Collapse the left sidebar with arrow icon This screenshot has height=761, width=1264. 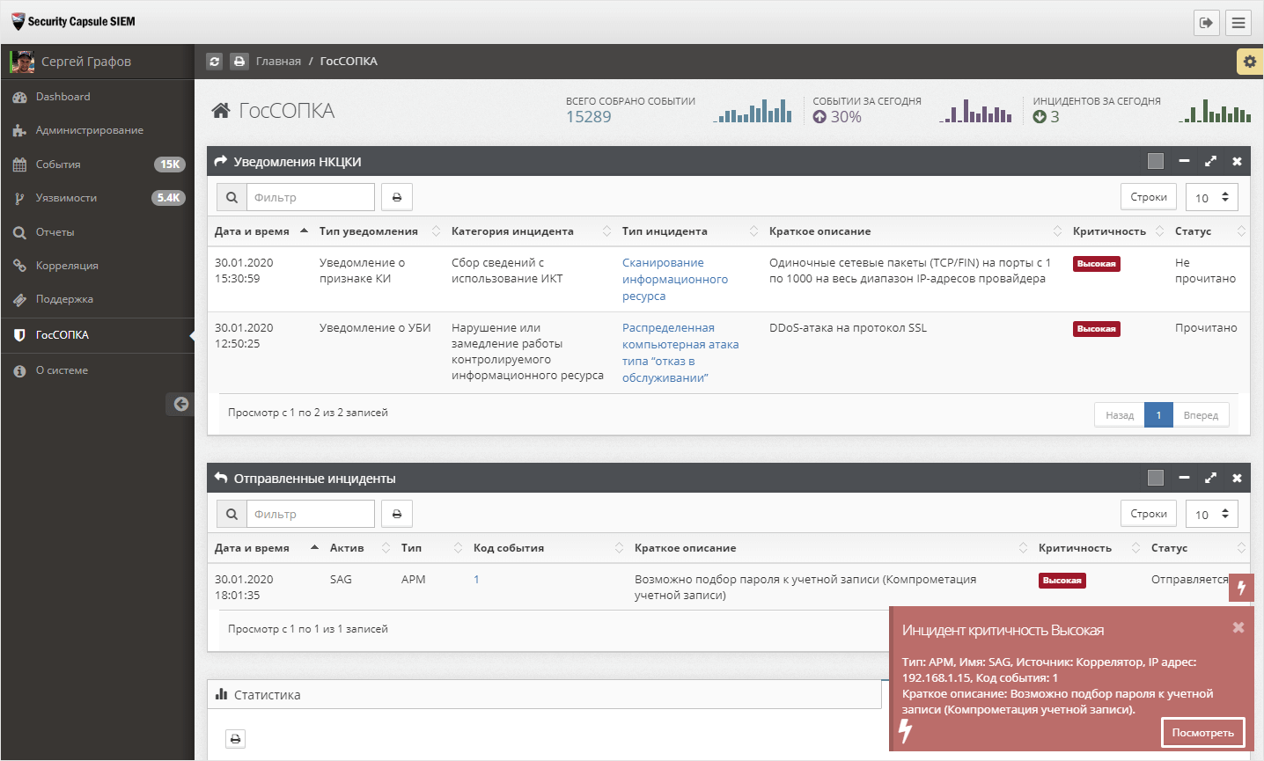(180, 404)
